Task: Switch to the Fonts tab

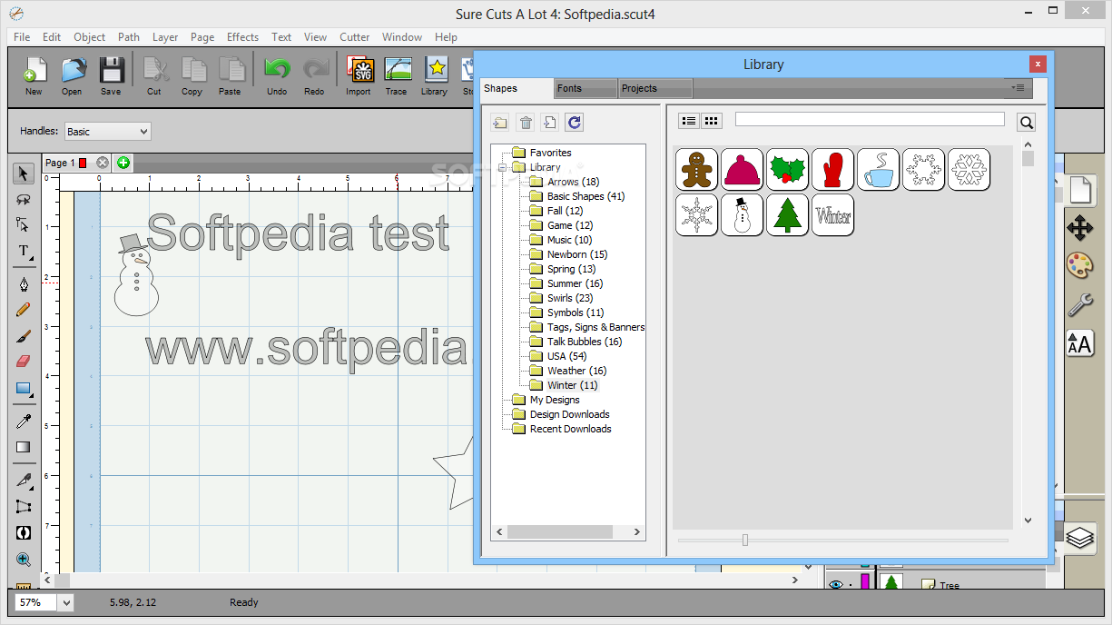Action: 586,88
